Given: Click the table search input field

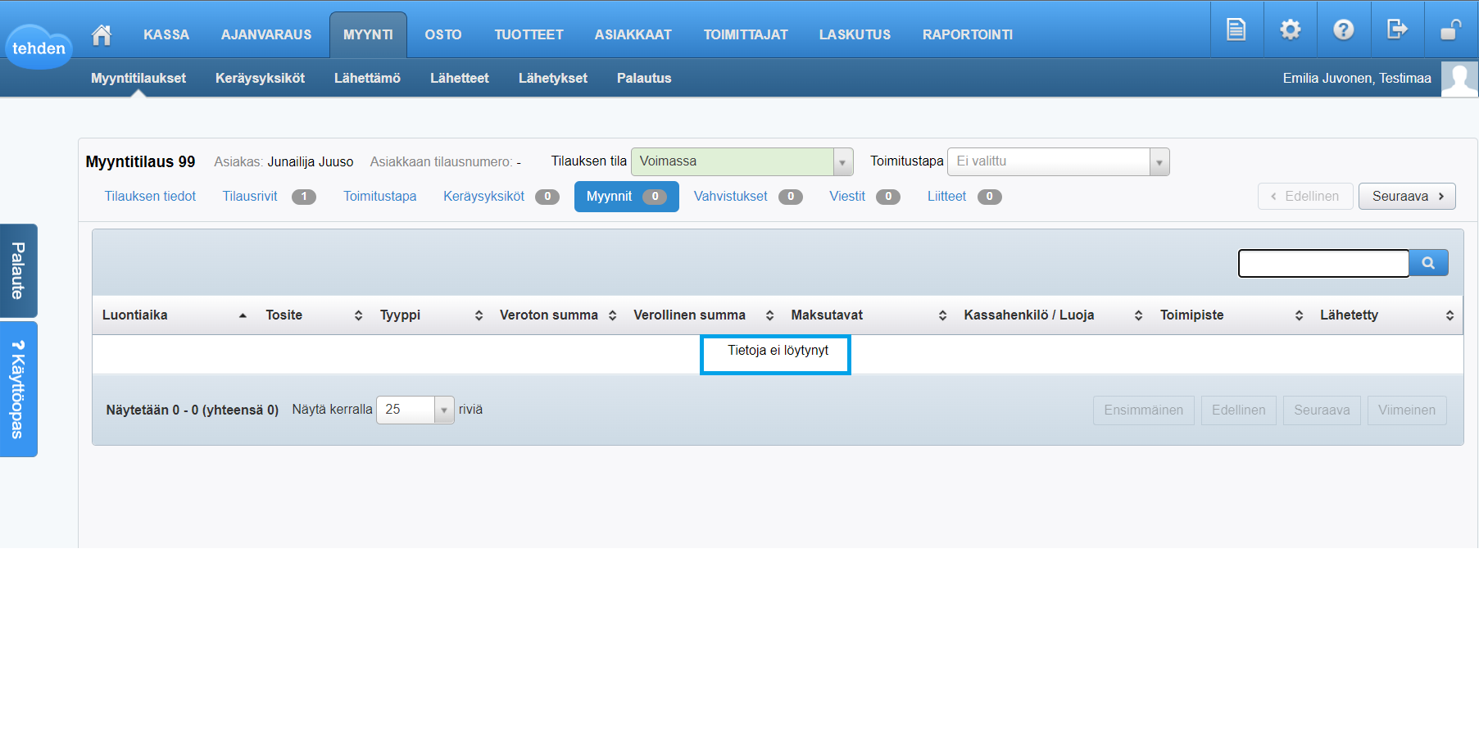Looking at the screenshot, I should pos(1322,264).
